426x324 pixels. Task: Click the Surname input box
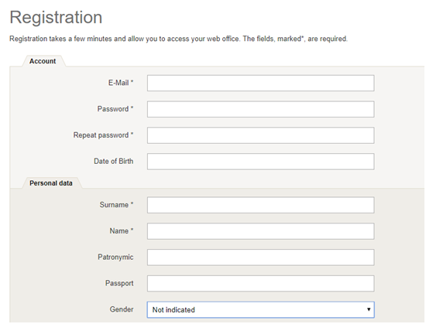tap(260, 205)
